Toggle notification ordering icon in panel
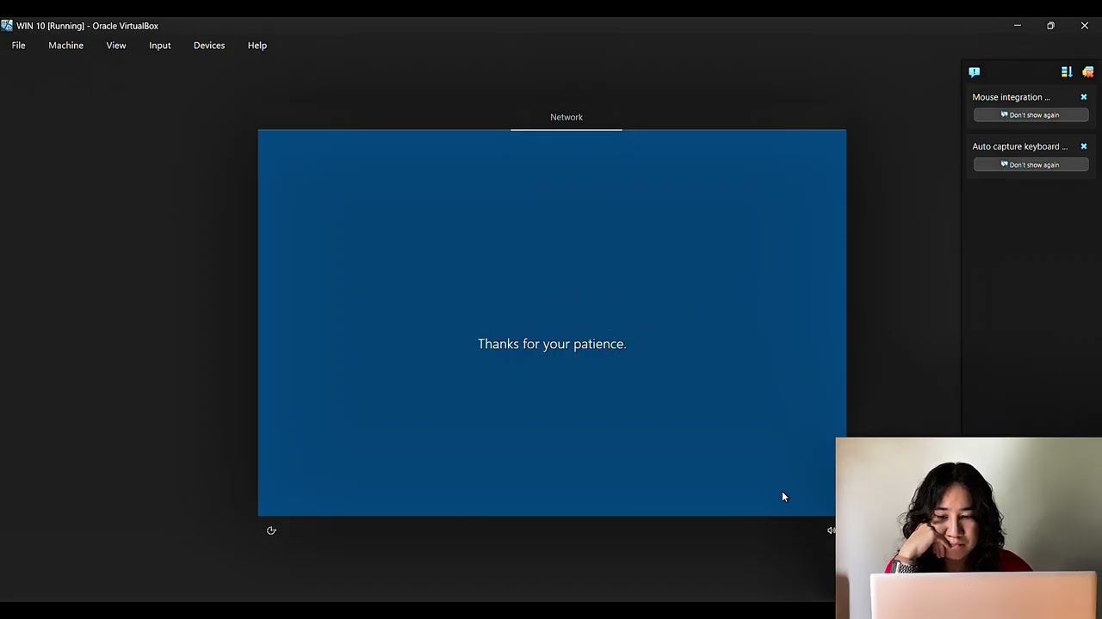 (x=1067, y=72)
